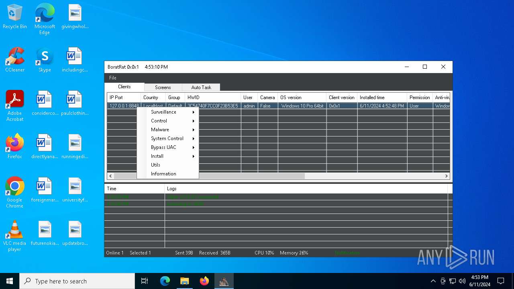Image resolution: width=514 pixels, height=289 pixels.
Task: Open the Google Chrome desktop shortcut
Action: click(x=15, y=193)
